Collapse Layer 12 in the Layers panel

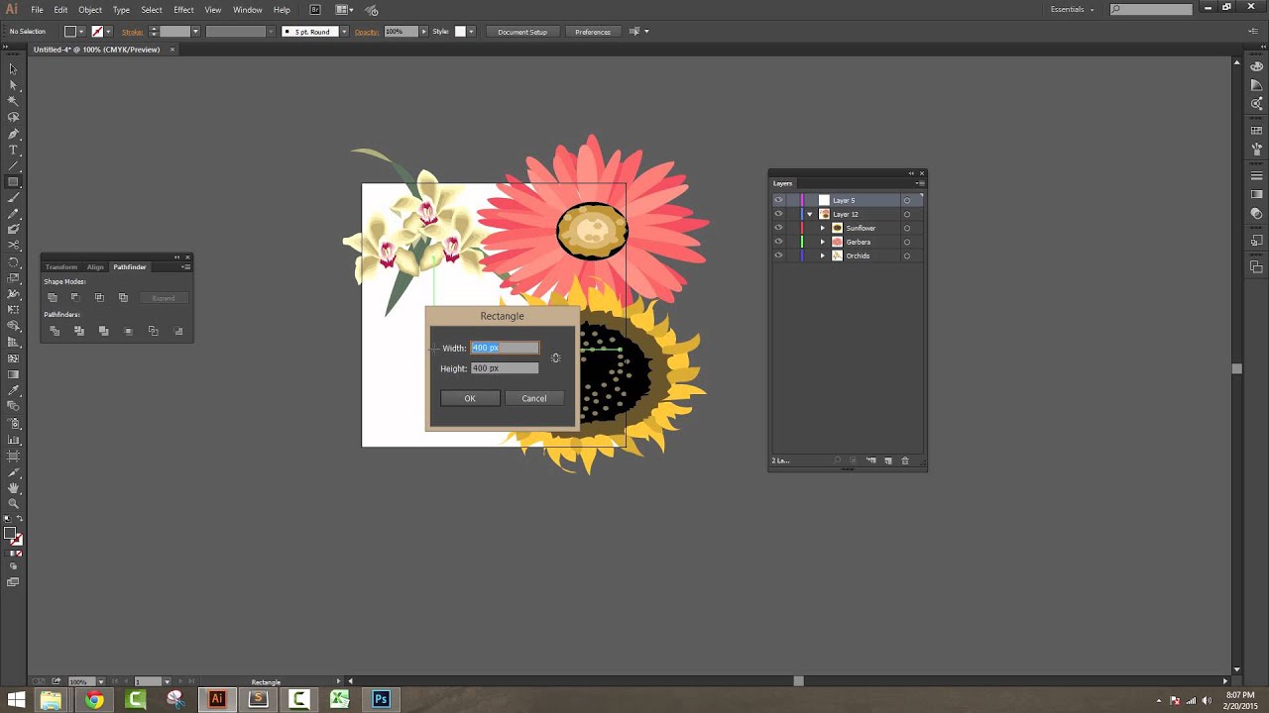click(810, 214)
